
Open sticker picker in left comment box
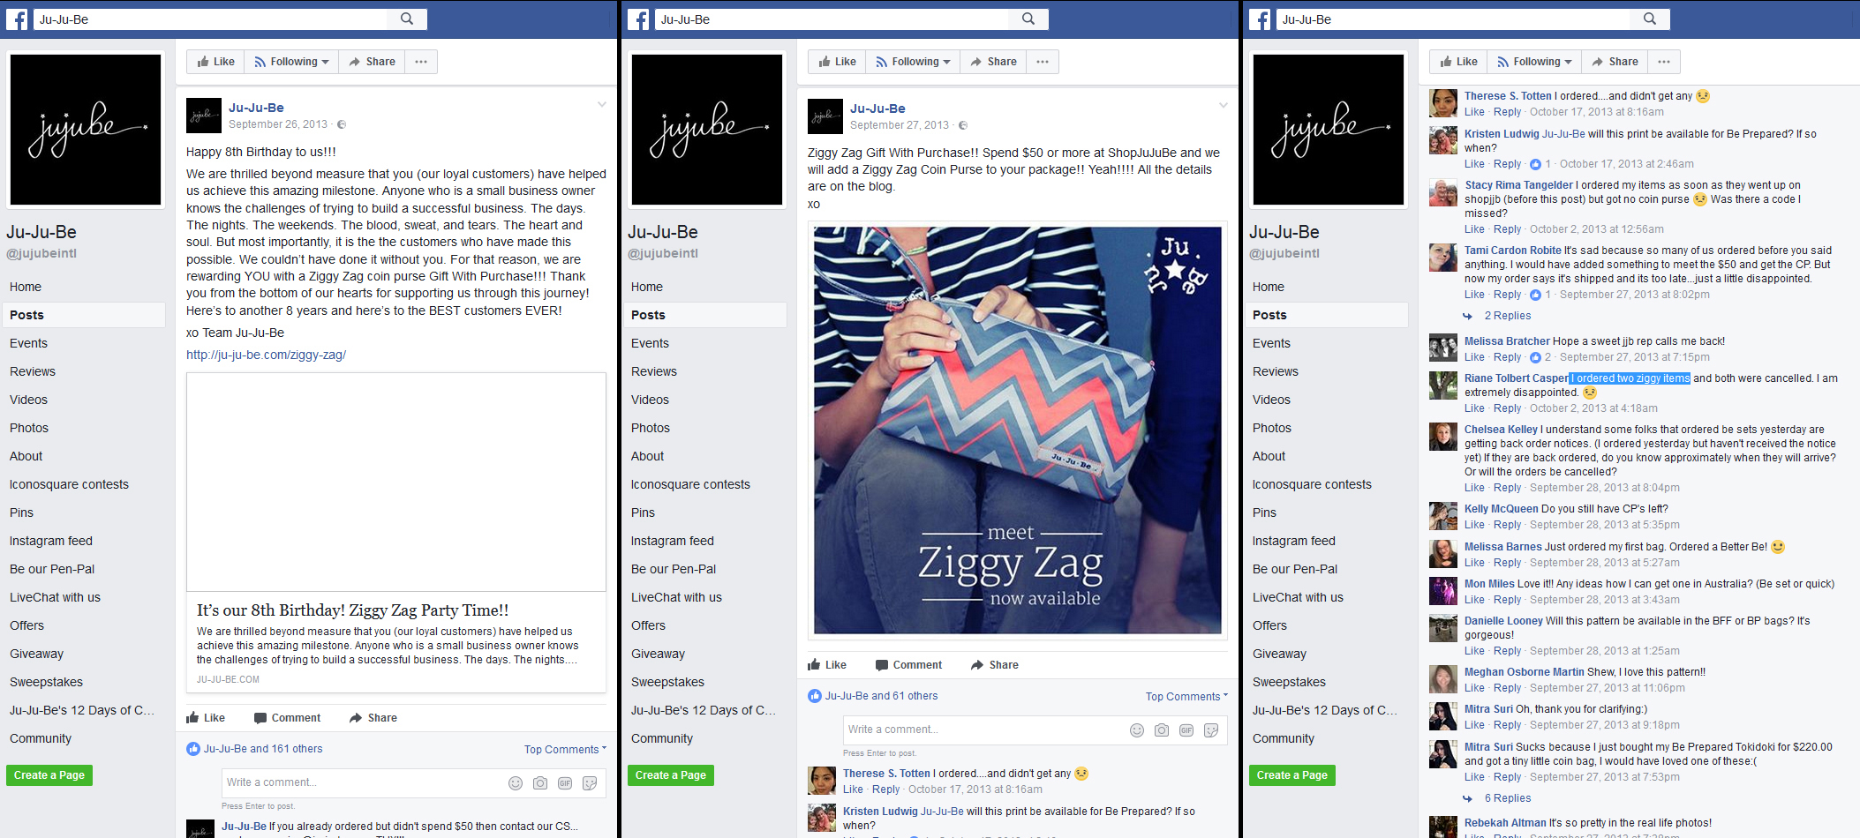pyautogui.click(x=590, y=782)
